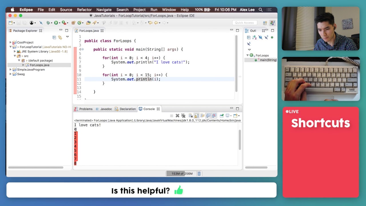
Task: Click Clear Console icon
Action: 191,116
